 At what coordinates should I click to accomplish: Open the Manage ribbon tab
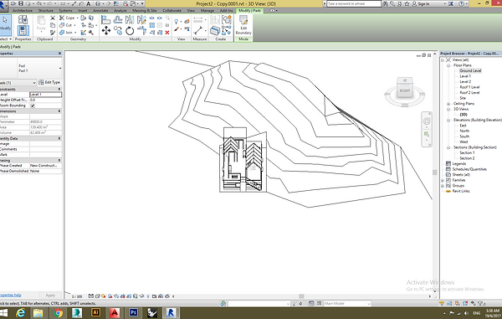(207, 11)
